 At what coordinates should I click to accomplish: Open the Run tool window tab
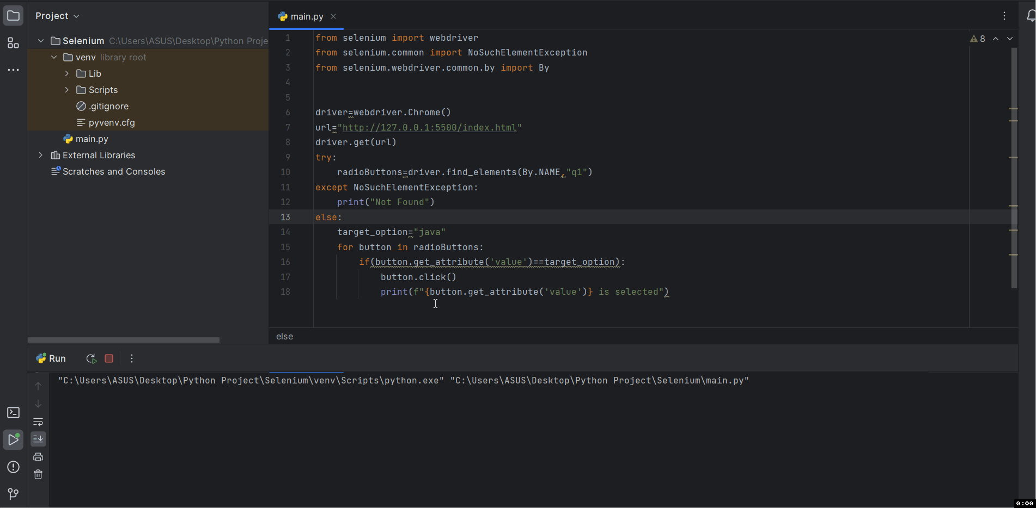pos(51,358)
